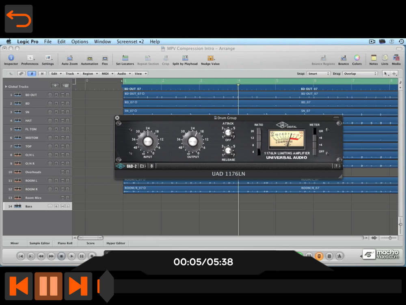Screen dimensions: 406x305
Task: Click the Stop button in Logic's transport
Action: click(61, 256)
